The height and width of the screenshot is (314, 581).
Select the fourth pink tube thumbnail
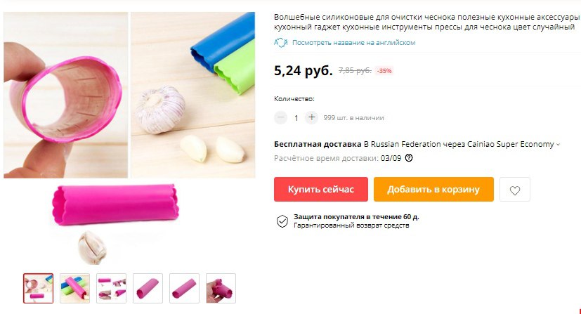(148, 288)
